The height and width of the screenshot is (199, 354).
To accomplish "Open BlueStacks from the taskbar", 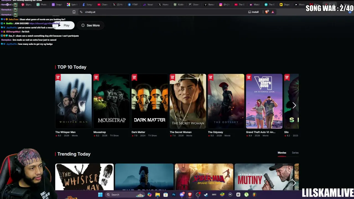I will pos(222,195).
